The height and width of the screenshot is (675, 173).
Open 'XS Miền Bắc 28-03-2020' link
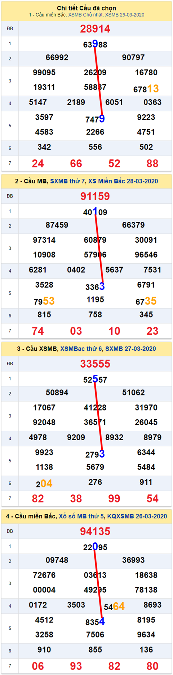point(123,181)
